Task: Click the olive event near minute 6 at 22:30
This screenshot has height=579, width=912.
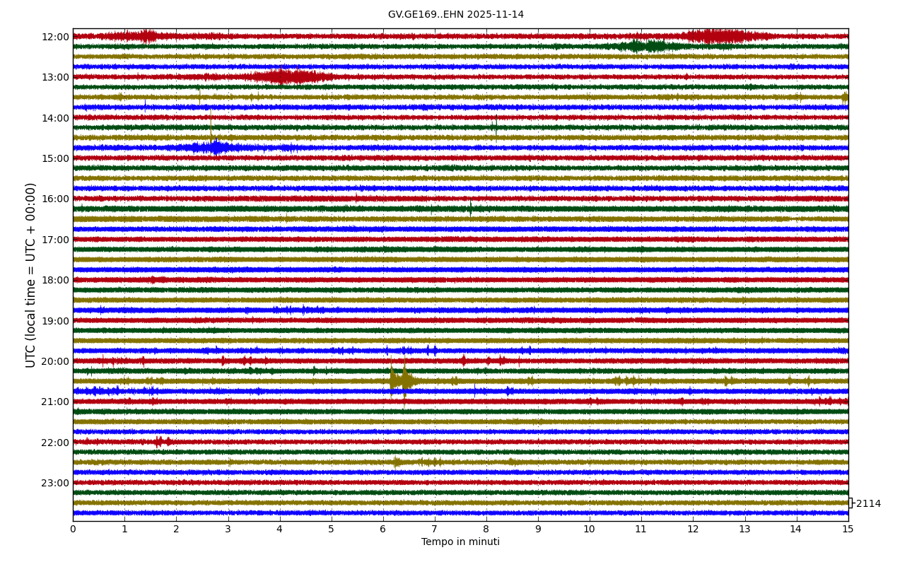Action: point(397,462)
